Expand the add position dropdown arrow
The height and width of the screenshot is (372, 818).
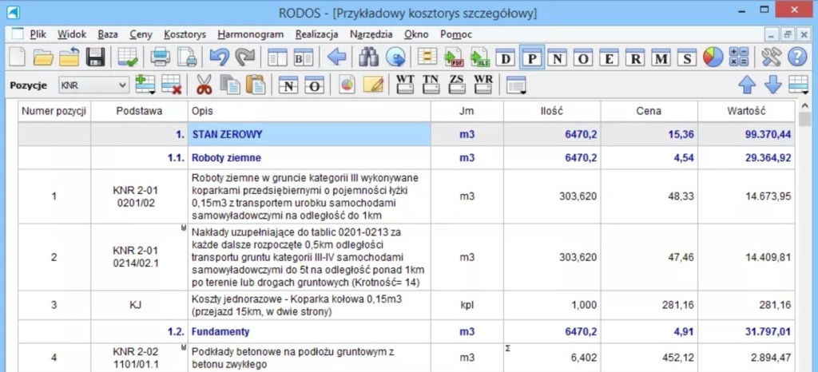click(x=152, y=90)
